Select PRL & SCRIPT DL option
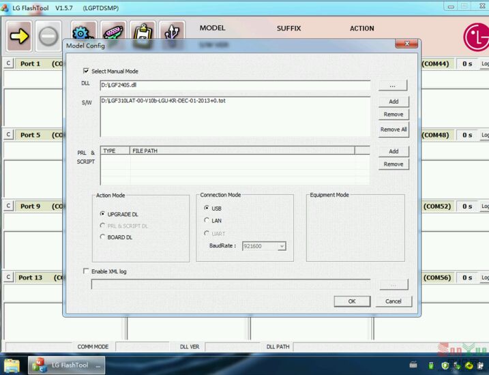This screenshot has height=375, width=489. click(x=102, y=226)
